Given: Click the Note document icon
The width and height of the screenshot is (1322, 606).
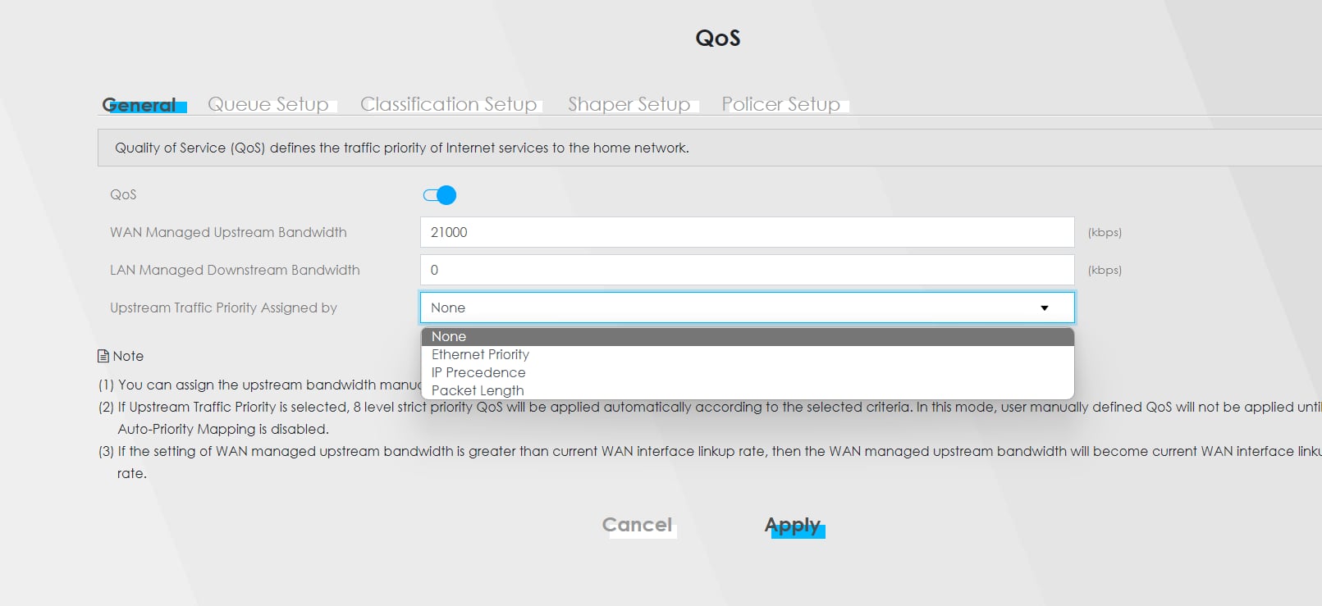Looking at the screenshot, I should pyautogui.click(x=103, y=356).
